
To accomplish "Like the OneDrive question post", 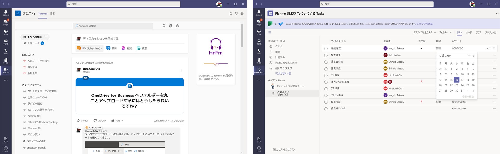I will click(x=82, y=121).
